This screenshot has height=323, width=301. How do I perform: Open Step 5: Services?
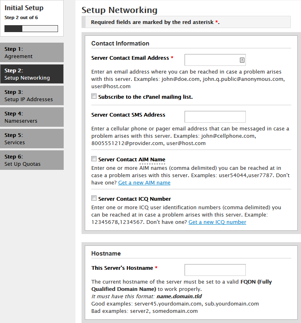pyautogui.click(x=32, y=139)
